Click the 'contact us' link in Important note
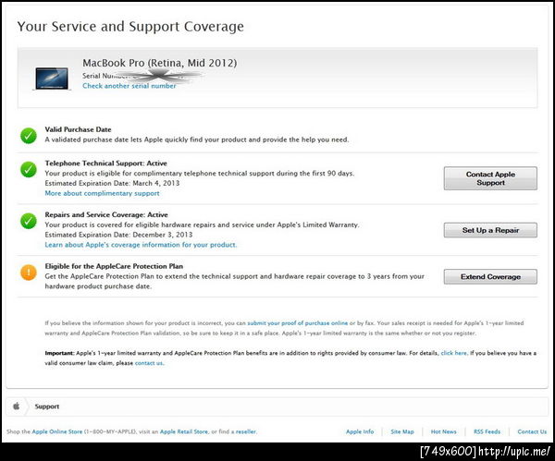 [x=149, y=363]
